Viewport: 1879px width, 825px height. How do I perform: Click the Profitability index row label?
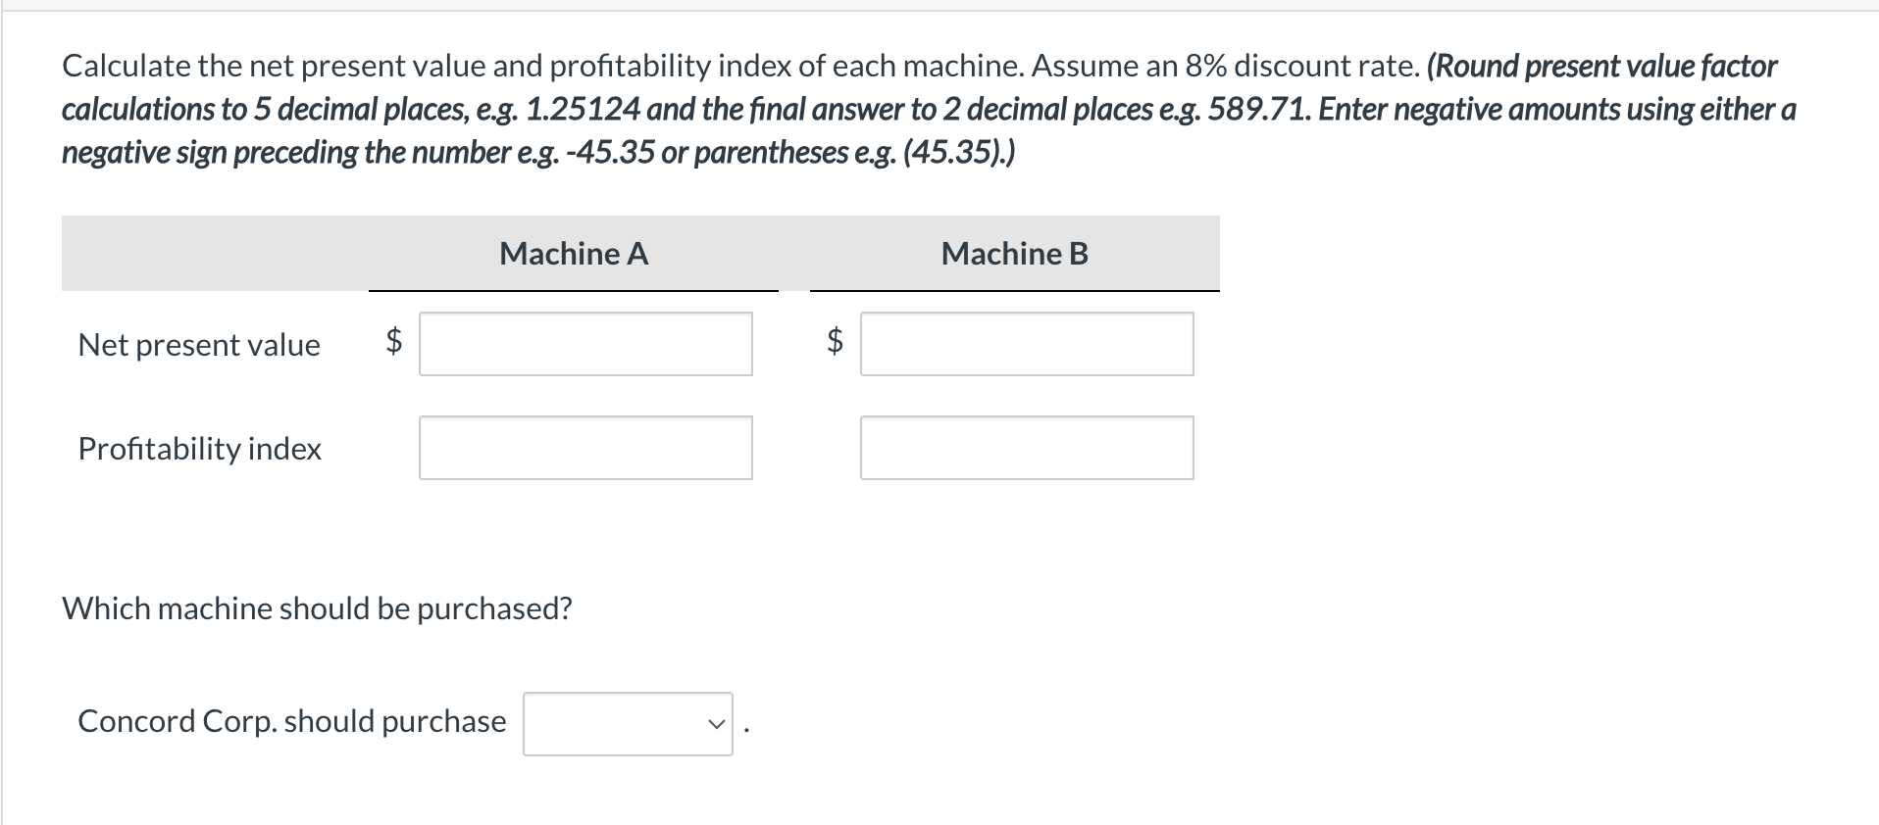click(199, 449)
